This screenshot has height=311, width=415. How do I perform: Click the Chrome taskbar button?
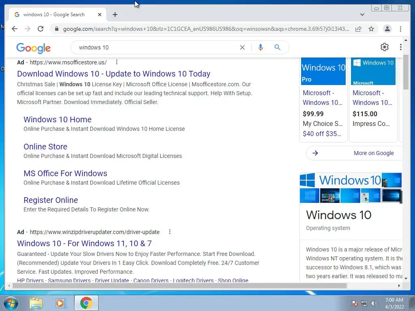pyautogui.click(x=86, y=303)
